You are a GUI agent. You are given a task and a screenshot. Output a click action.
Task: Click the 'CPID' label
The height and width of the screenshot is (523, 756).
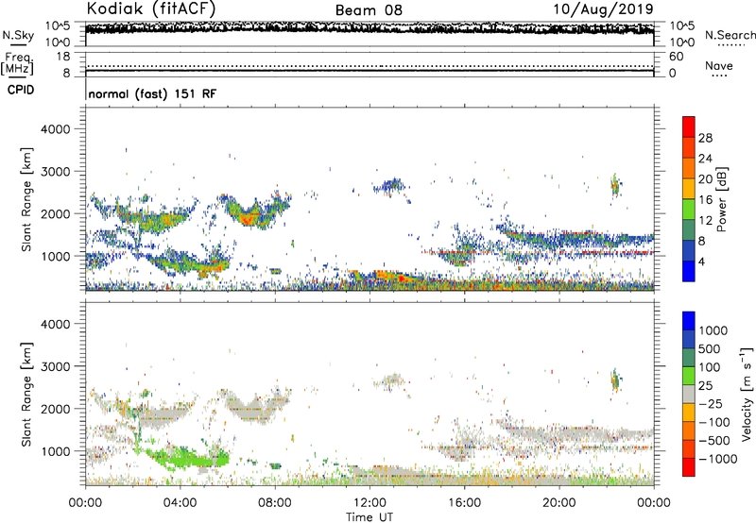coord(21,90)
